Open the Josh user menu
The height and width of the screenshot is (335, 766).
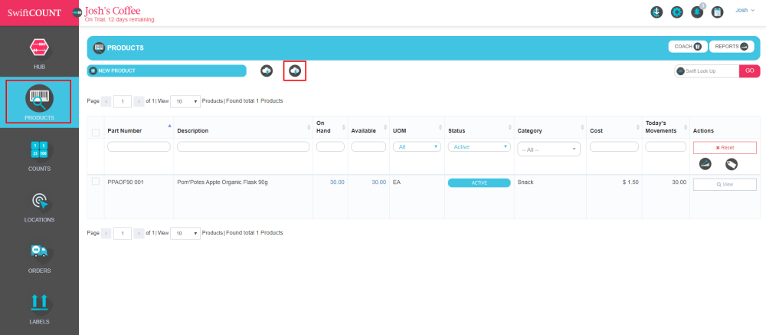pos(745,10)
